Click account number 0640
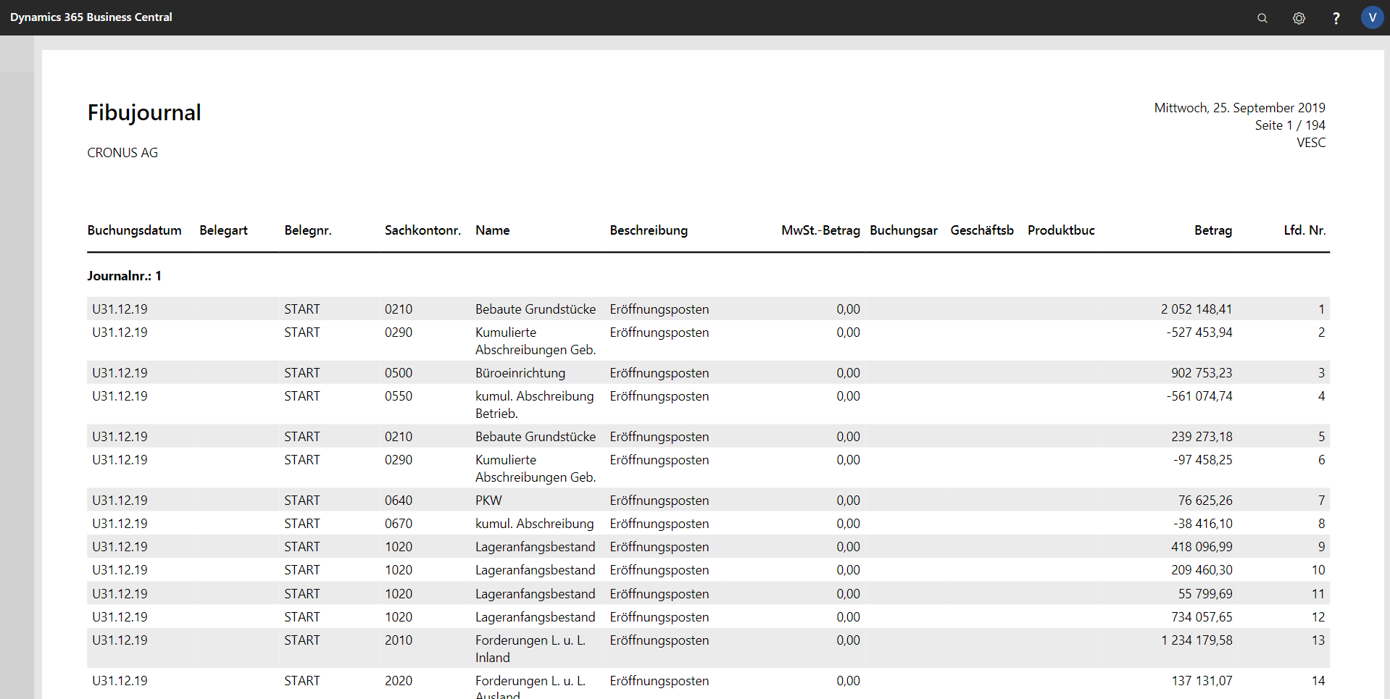The image size is (1390, 699). 399,501
